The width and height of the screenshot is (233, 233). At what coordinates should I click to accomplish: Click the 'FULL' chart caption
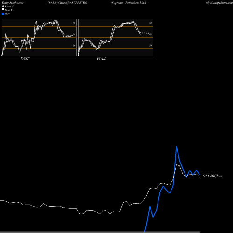(x=102, y=59)
